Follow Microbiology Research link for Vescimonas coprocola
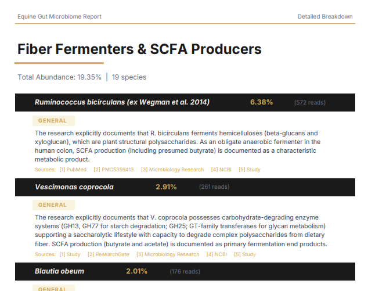This screenshot has width=368, height=291. (x=168, y=254)
